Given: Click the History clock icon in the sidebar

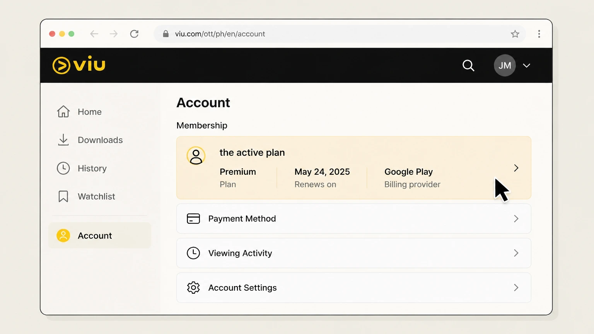Looking at the screenshot, I should pos(63,168).
